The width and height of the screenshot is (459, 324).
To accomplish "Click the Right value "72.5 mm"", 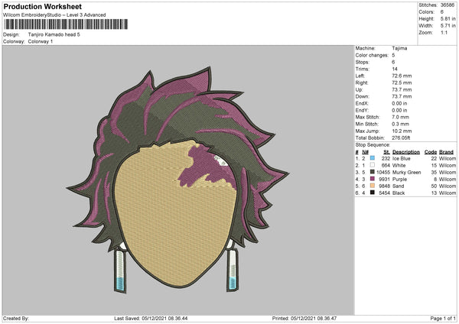I will click(402, 83).
